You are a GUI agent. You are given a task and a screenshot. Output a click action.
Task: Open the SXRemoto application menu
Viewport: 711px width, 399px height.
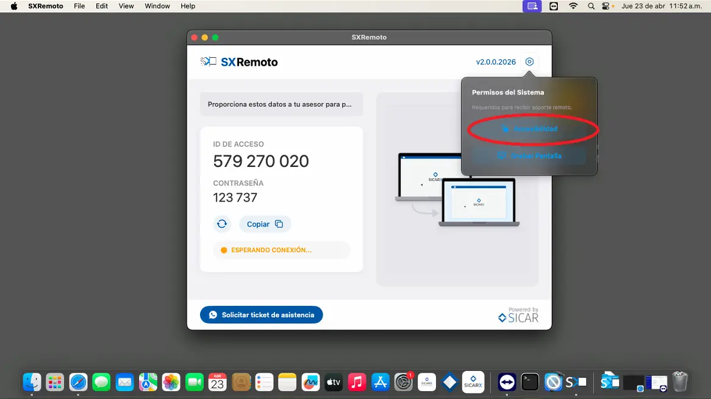[45, 6]
